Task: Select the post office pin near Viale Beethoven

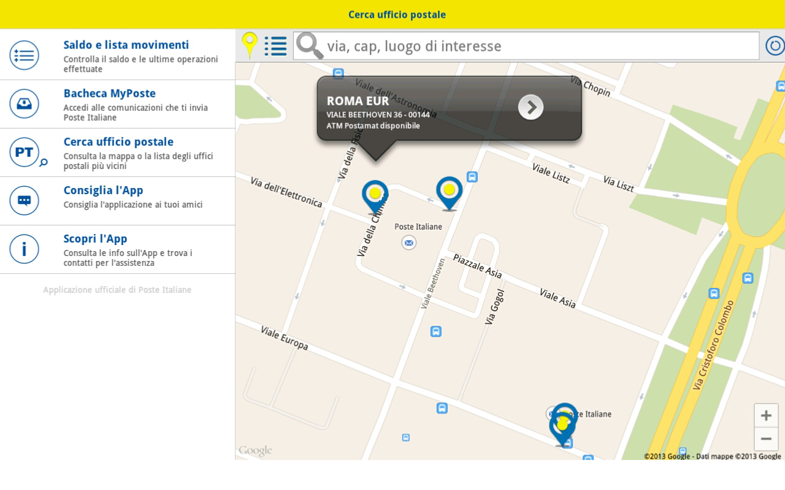Action: (x=450, y=194)
